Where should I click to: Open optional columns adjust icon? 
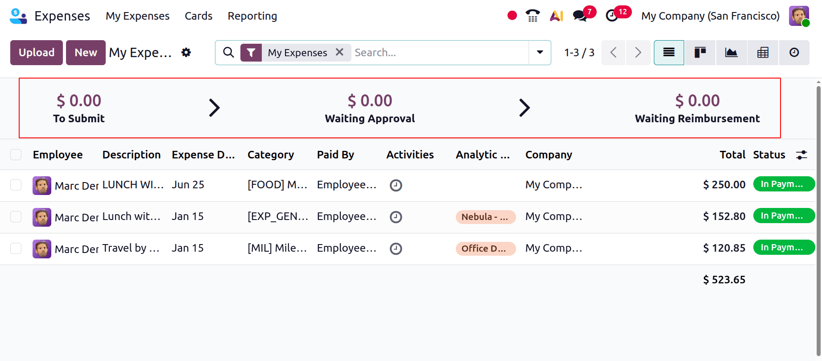point(801,155)
